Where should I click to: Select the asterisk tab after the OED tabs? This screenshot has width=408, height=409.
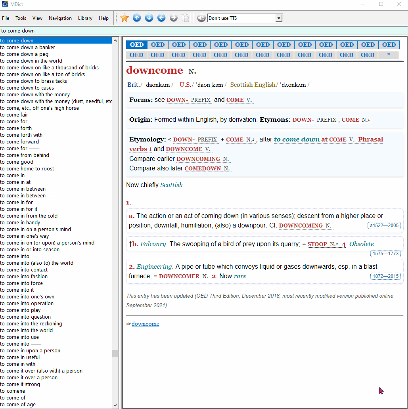[x=389, y=55]
